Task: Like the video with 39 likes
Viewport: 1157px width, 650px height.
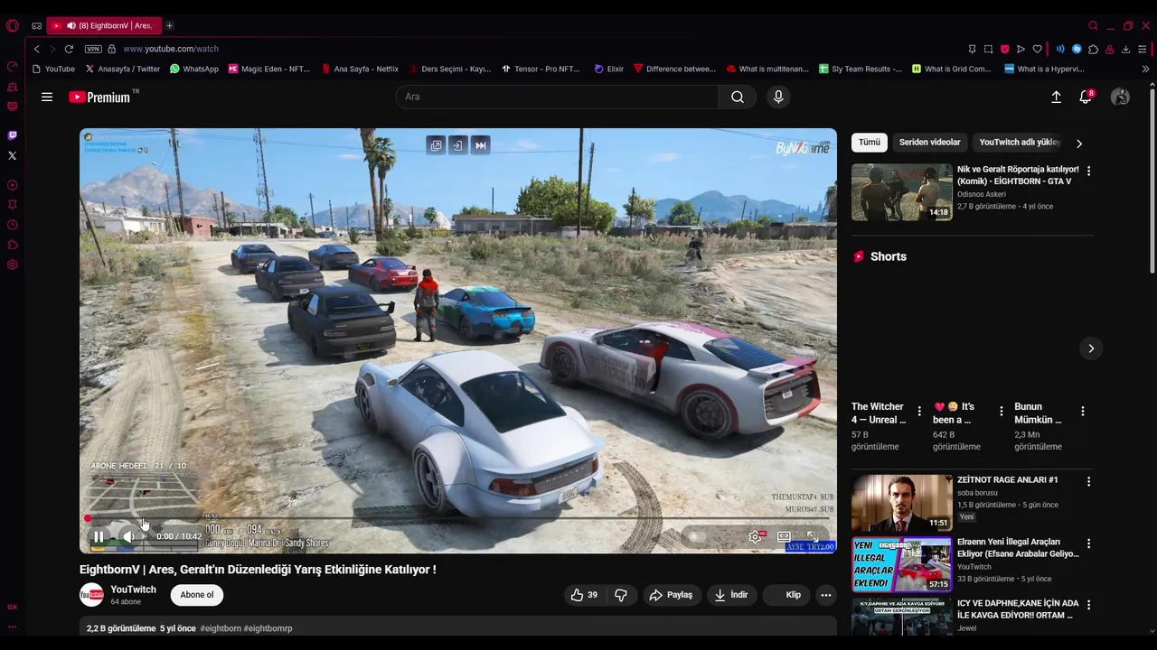Action: coord(585,595)
